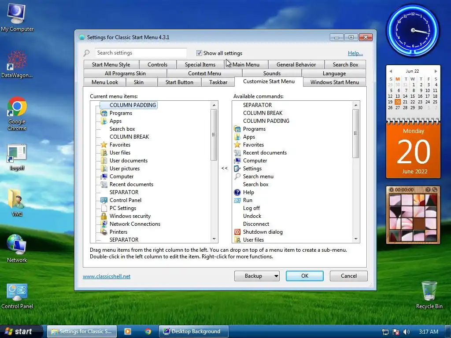Open the logoff desktop shortcut
451x338 pixels.
[x=17, y=157]
